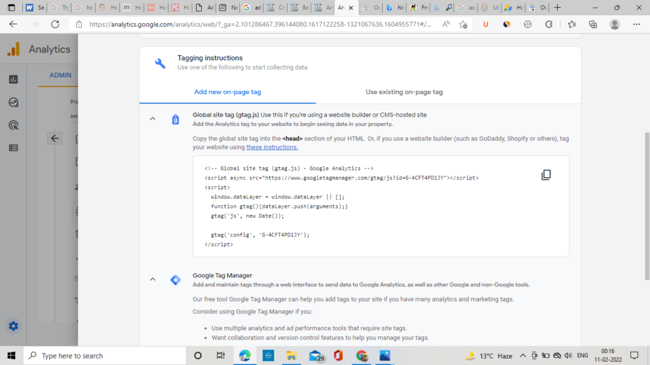Switch to Use existing on-page tag tab

pos(404,92)
